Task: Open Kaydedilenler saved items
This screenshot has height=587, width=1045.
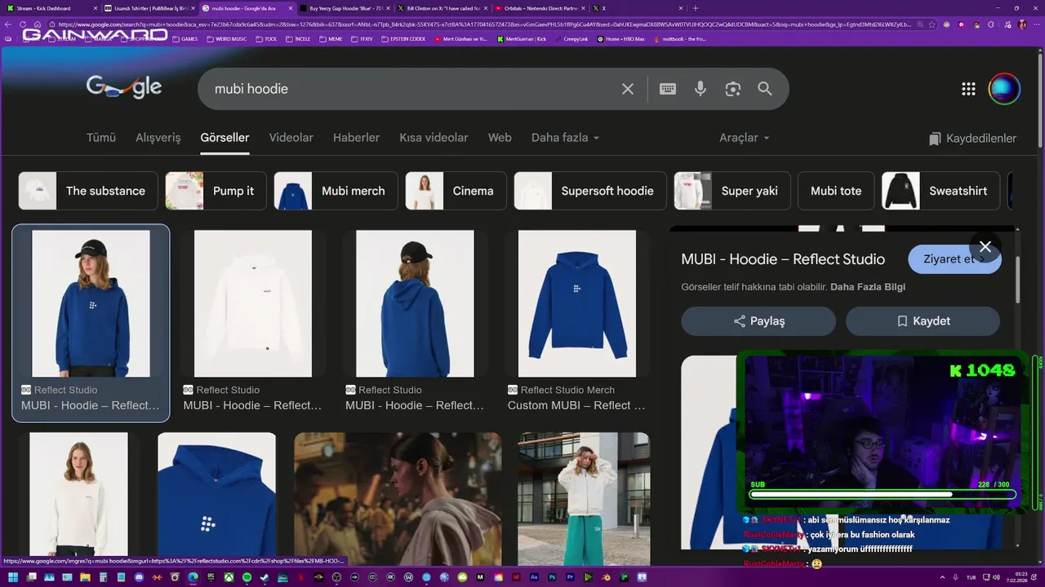Action: pos(972,139)
